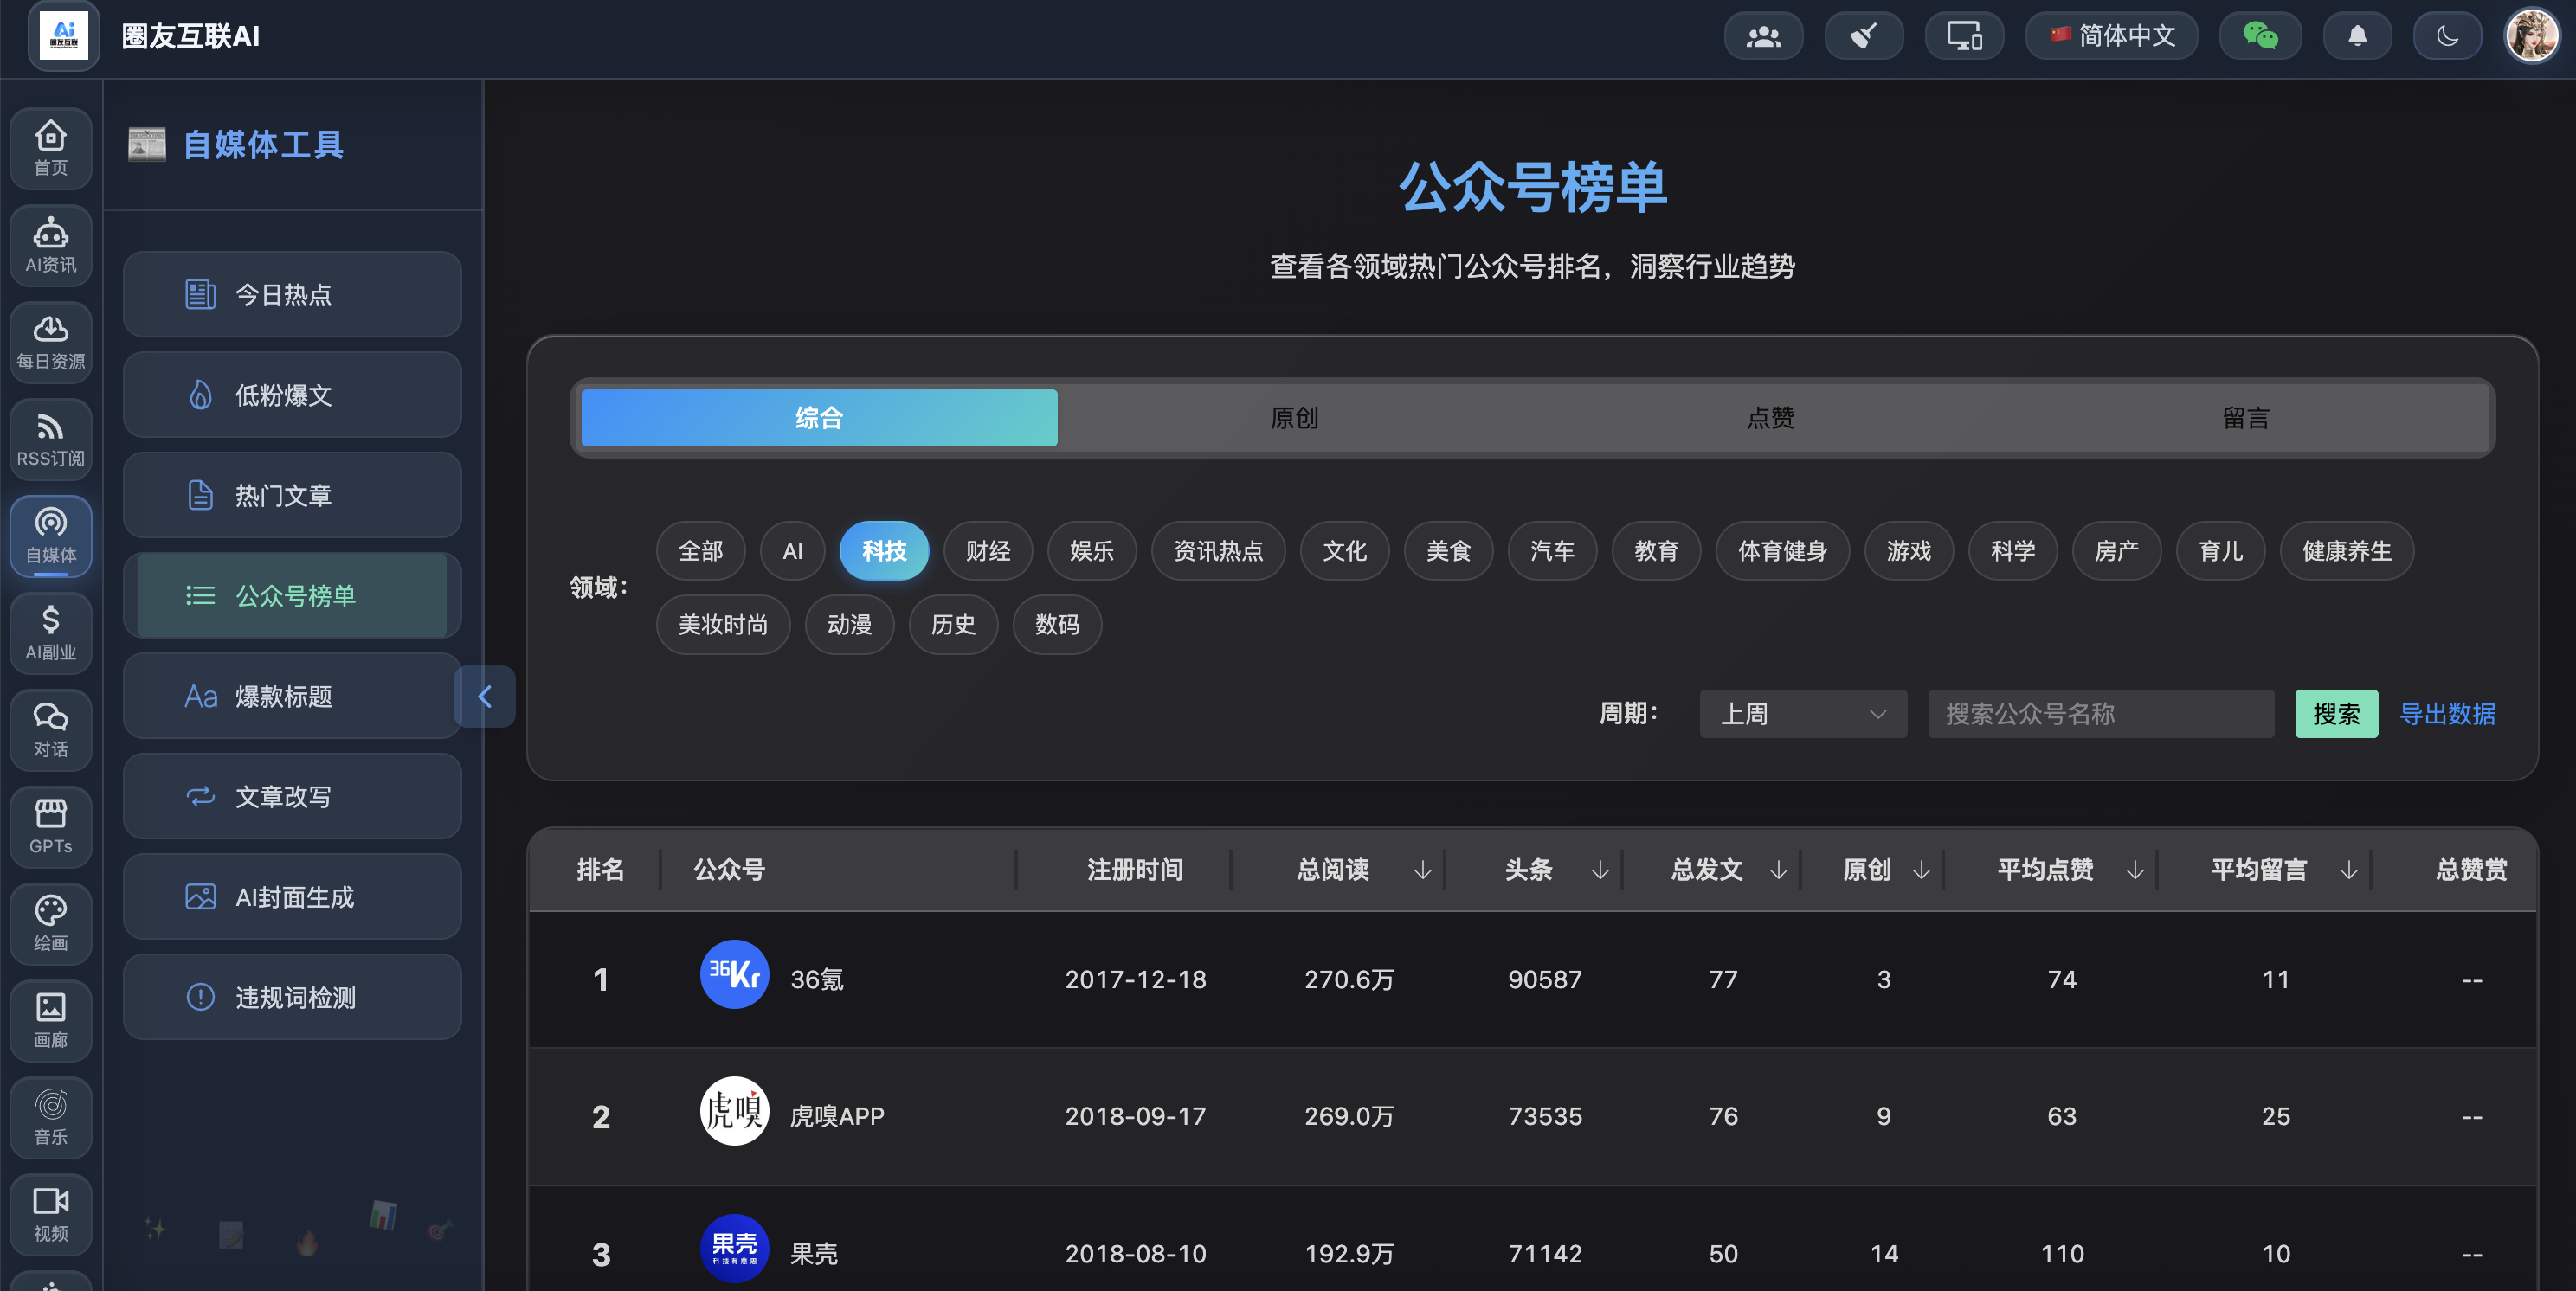Open 低粉爆文 menu item
Viewport: 2576px width, 1291px height.
click(292, 395)
